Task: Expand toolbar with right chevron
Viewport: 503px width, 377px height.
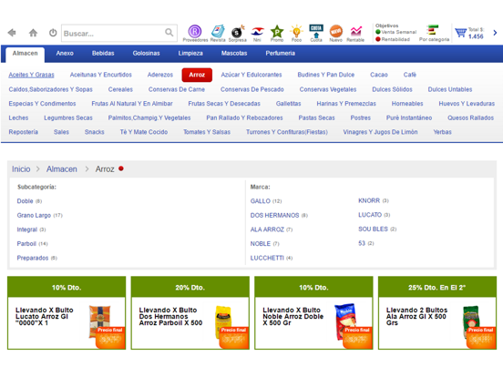Action: tap(495, 33)
